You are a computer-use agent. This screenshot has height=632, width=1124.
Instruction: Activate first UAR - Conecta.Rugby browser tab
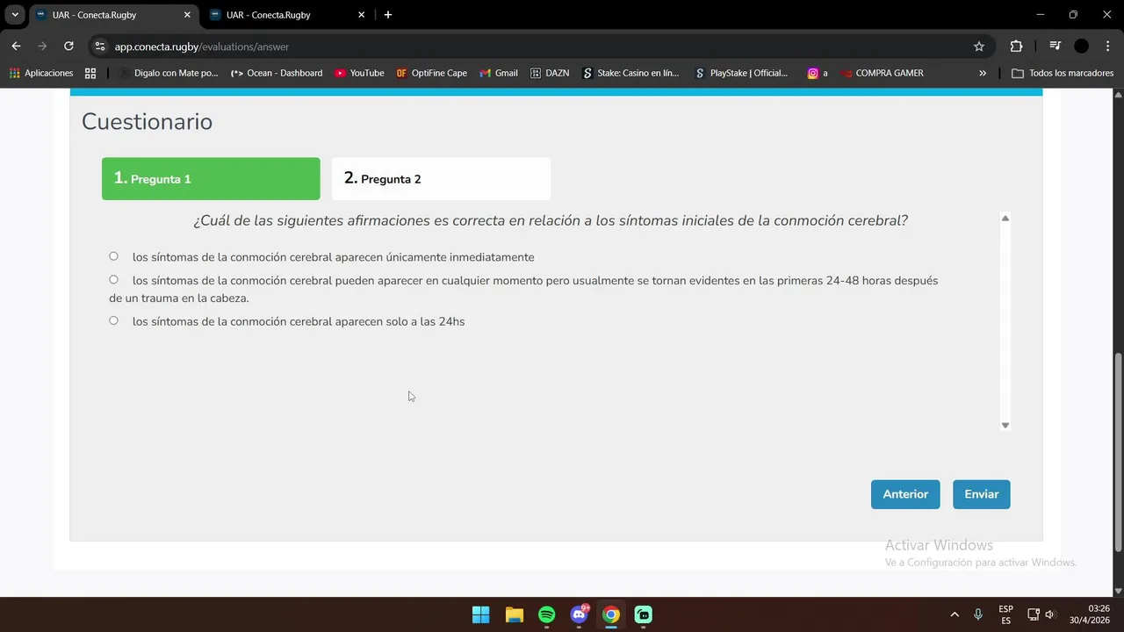point(112,15)
